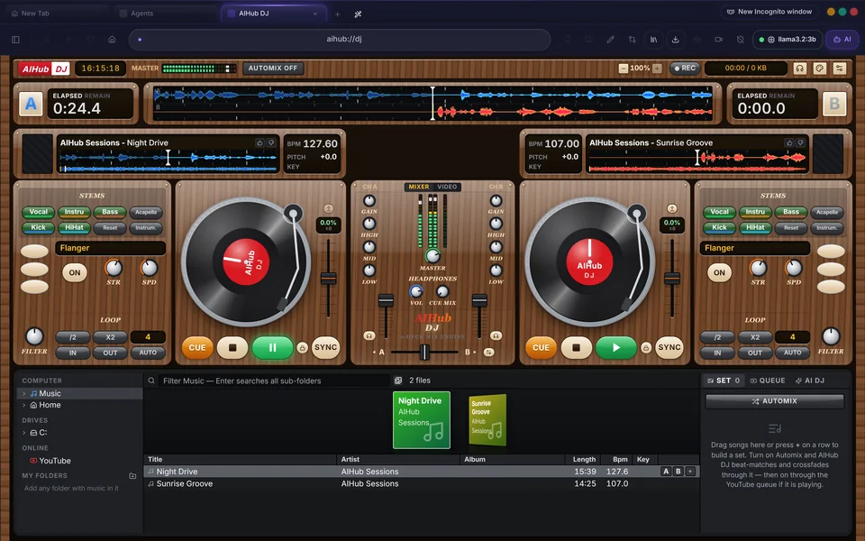Toggle deck A Vocal stem
The image size is (865, 541).
pyautogui.click(x=38, y=212)
